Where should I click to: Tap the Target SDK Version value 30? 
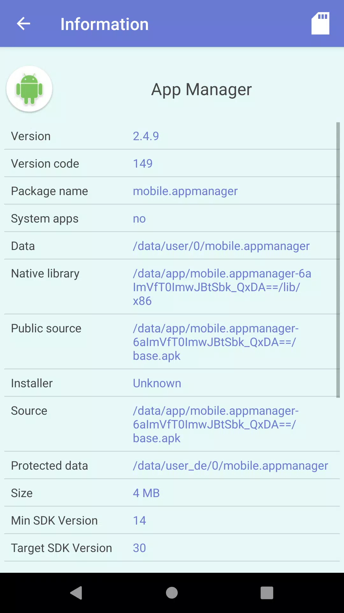[x=140, y=548]
